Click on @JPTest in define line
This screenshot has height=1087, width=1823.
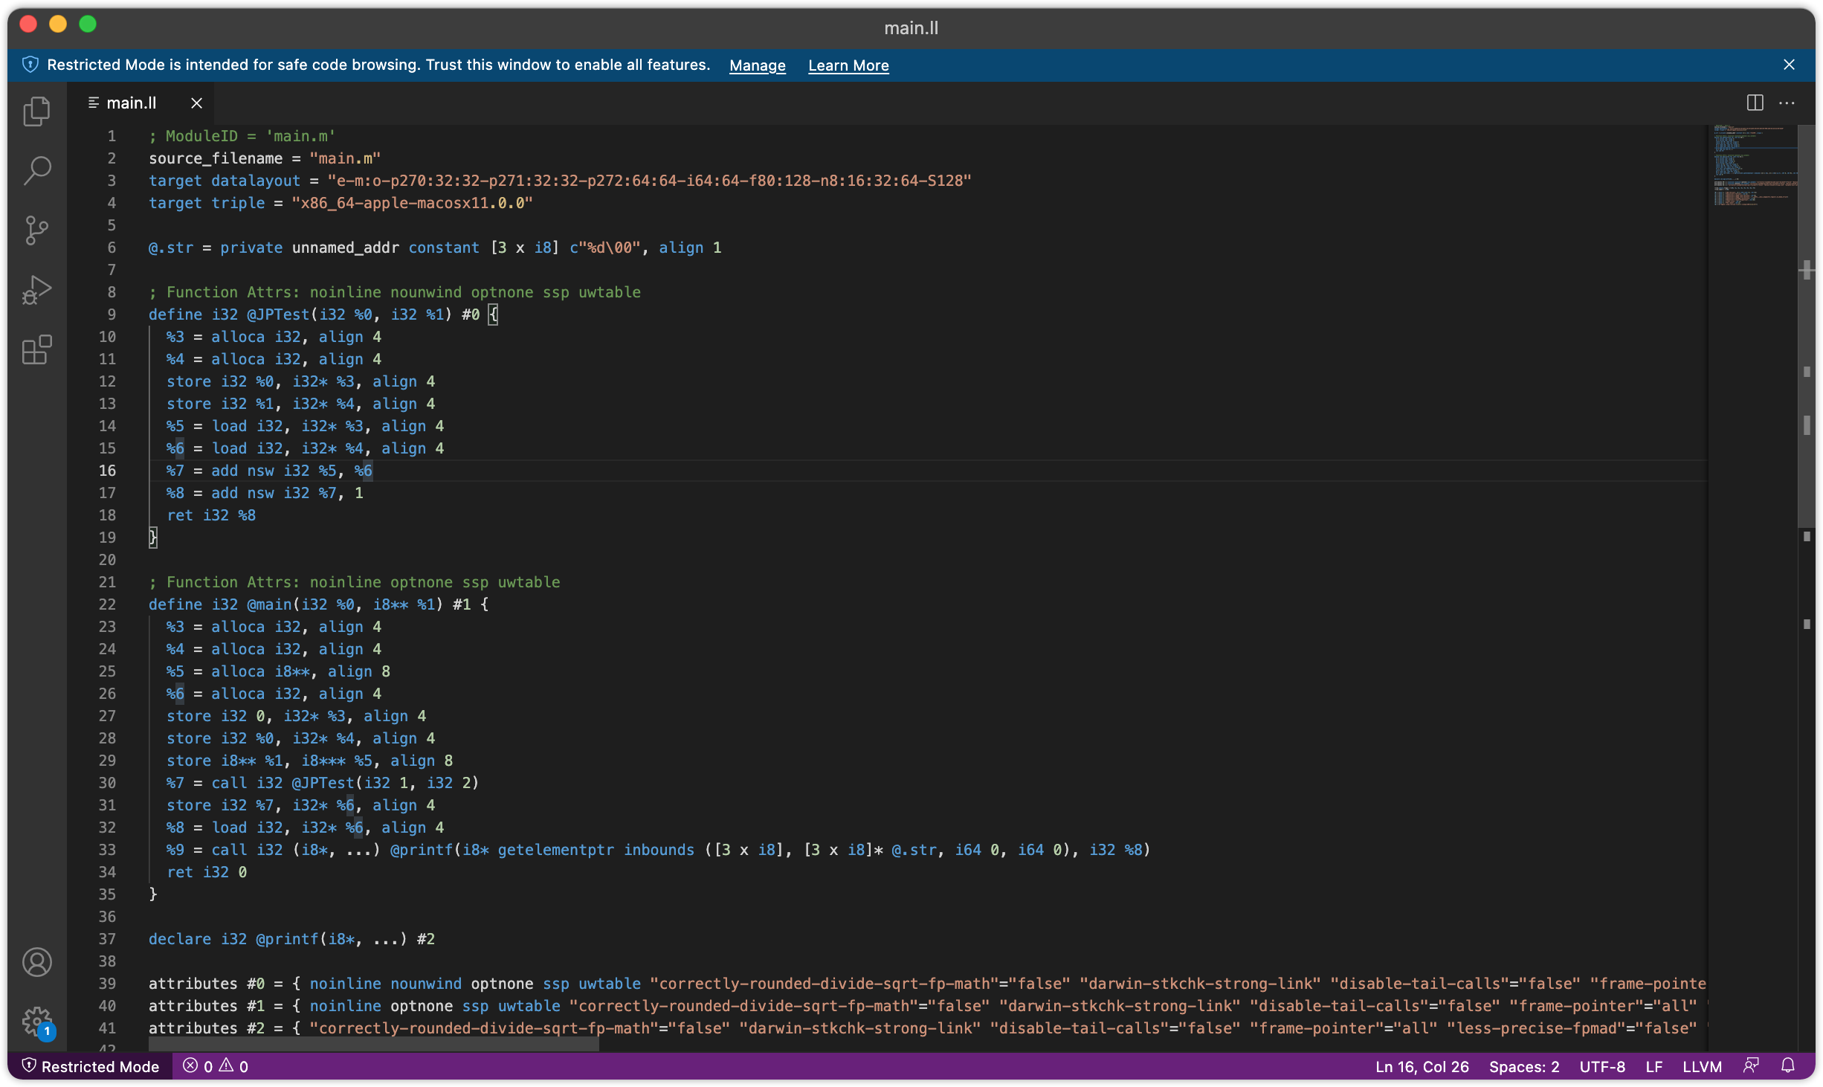point(278,315)
